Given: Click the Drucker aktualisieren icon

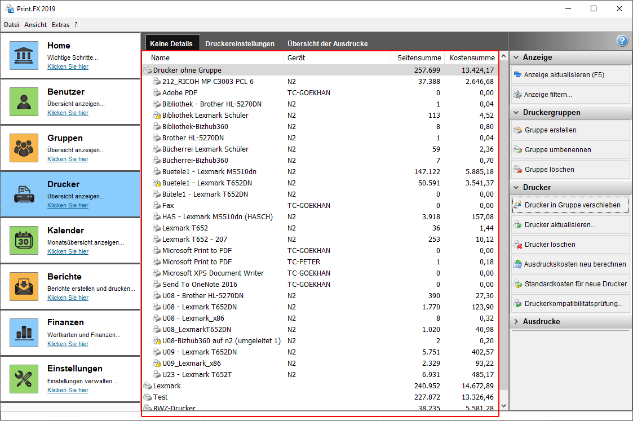Looking at the screenshot, I should (517, 225).
